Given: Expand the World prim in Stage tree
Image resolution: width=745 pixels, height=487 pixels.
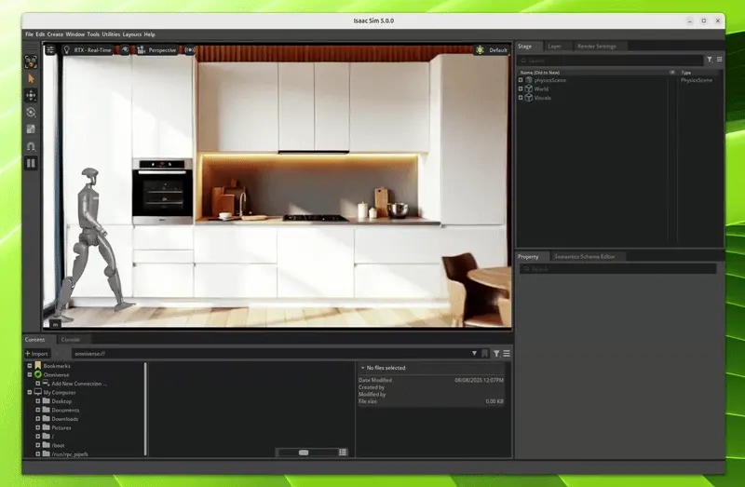Looking at the screenshot, I should [x=521, y=89].
